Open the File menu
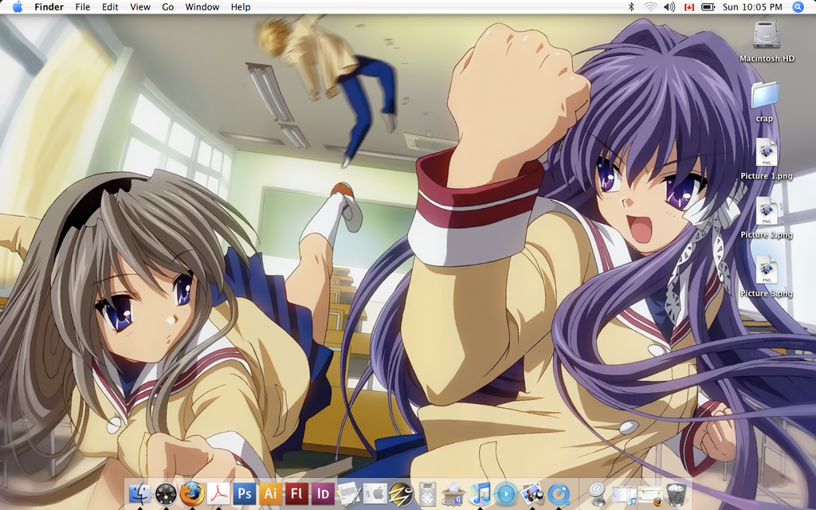Screen dimensions: 816x510 pos(82,7)
